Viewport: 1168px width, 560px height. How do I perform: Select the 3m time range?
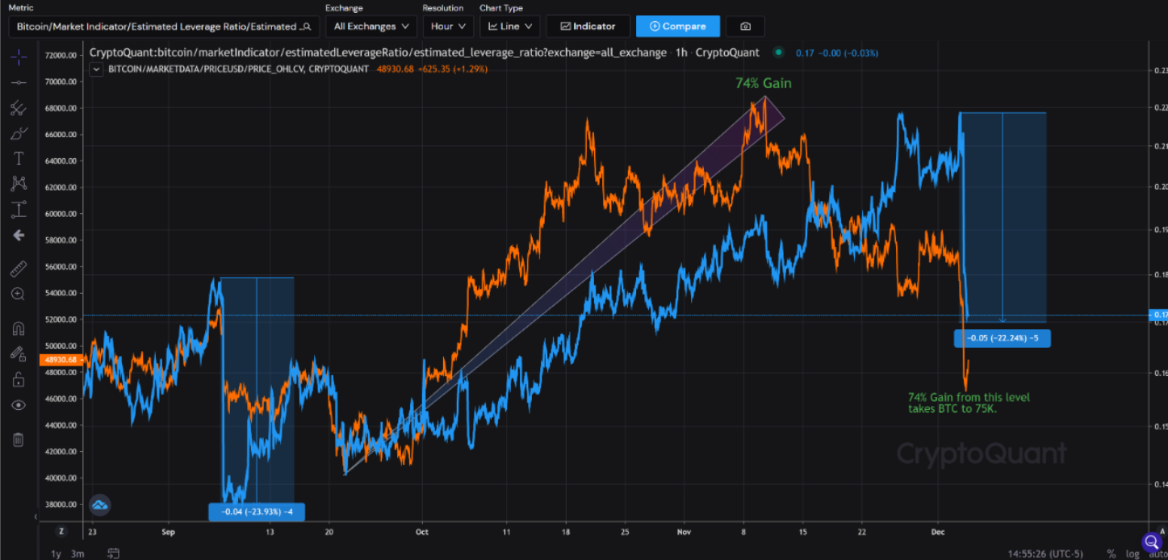(77, 554)
